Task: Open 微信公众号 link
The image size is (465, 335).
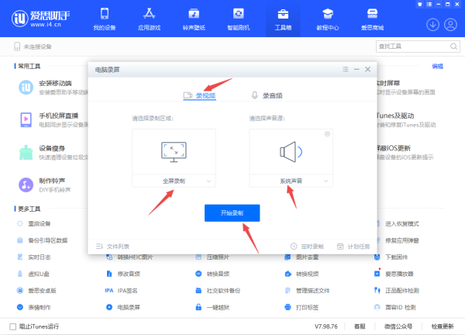Action: pos(398,326)
